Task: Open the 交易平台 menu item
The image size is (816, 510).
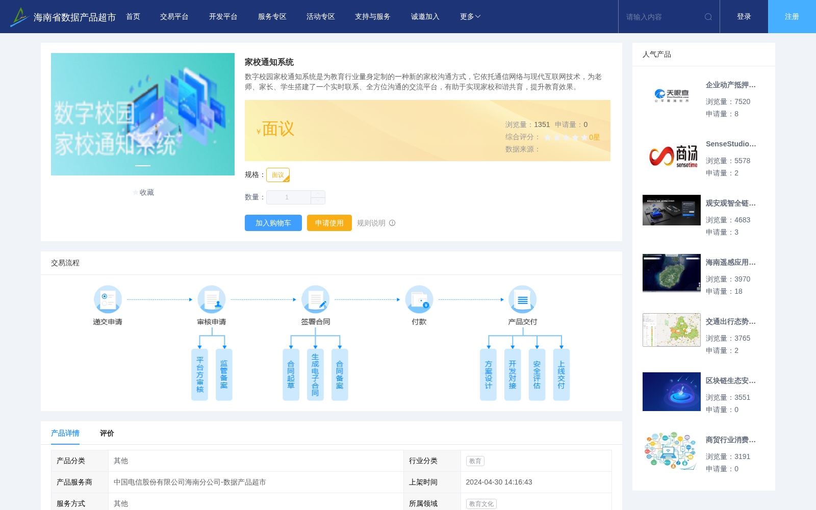Action: pyautogui.click(x=174, y=17)
